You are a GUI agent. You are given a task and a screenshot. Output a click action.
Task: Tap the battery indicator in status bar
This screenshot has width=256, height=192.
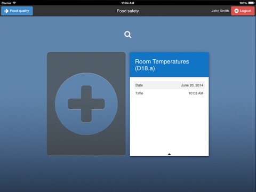click(251, 3)
